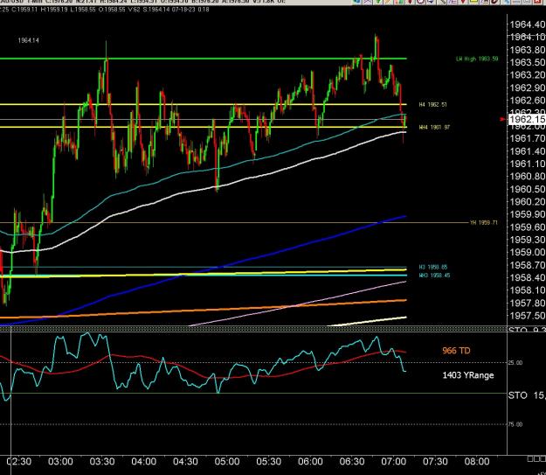Click the 1961.70 price axis value
Viewport: 546px width, 475px height.
pyautogui.click(x=528, y=138)
